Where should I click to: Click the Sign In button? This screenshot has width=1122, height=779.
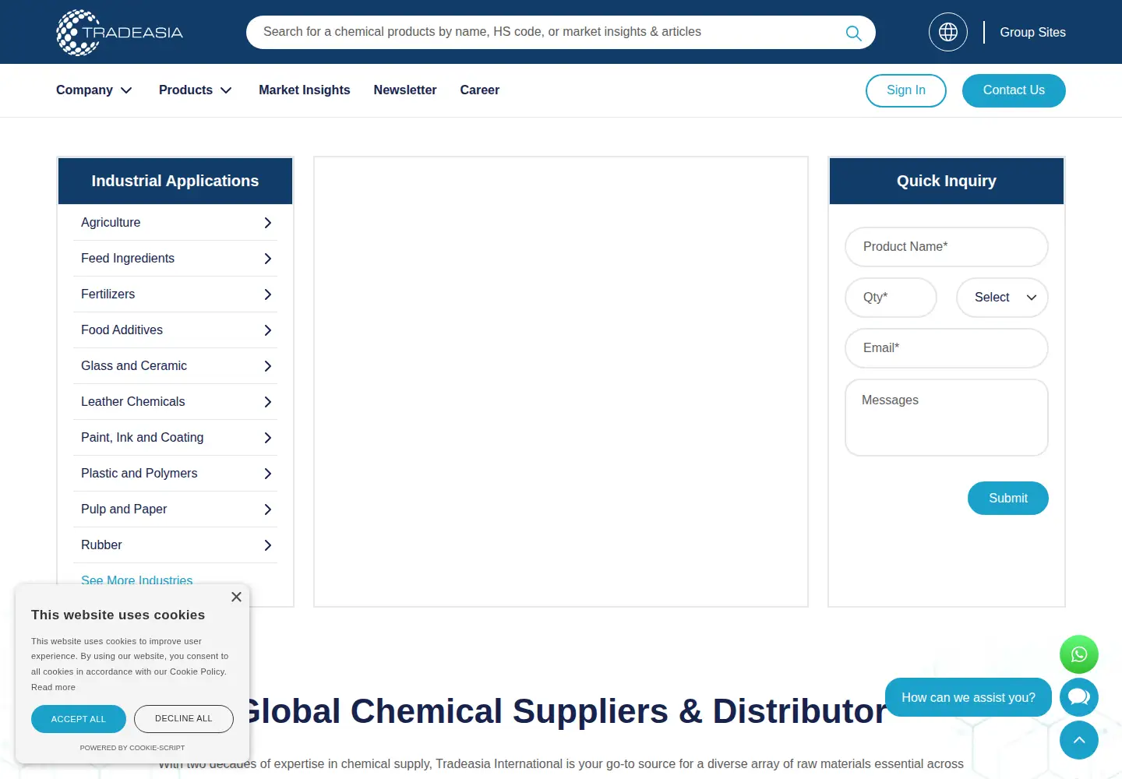point(906,90)
